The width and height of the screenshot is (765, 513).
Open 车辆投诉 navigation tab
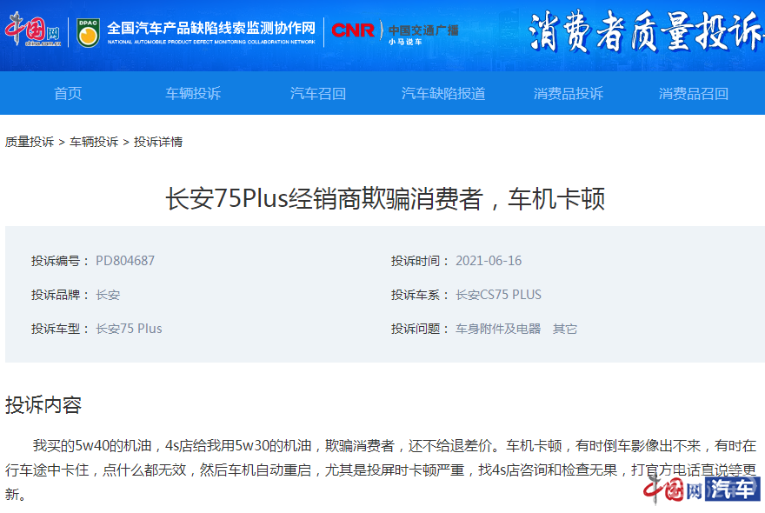click(x=193, y=93)
